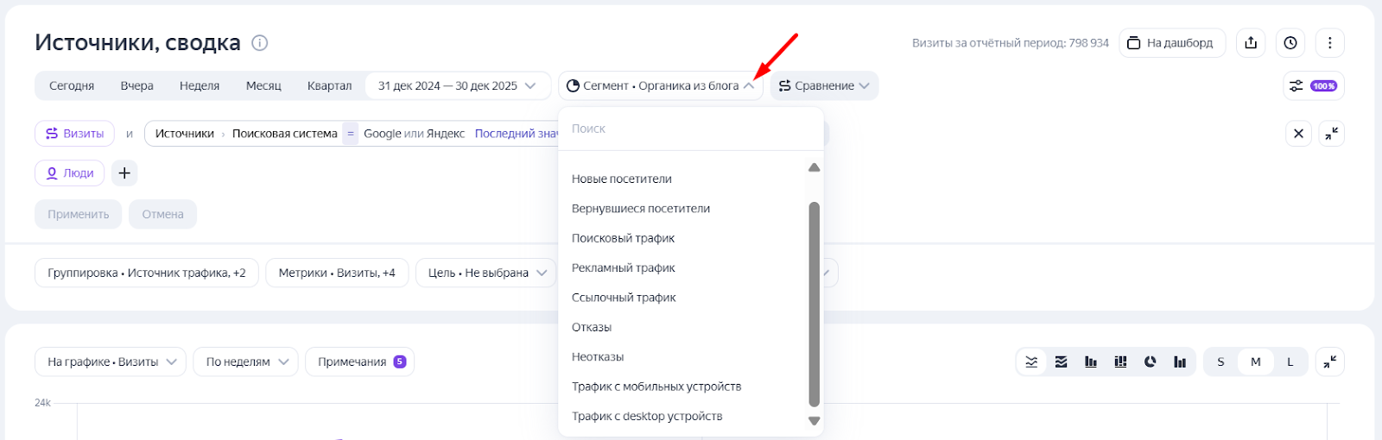Select the line chart type toggle
Viewport: 1382px width, 440px height.
(x=1031, y=361)
